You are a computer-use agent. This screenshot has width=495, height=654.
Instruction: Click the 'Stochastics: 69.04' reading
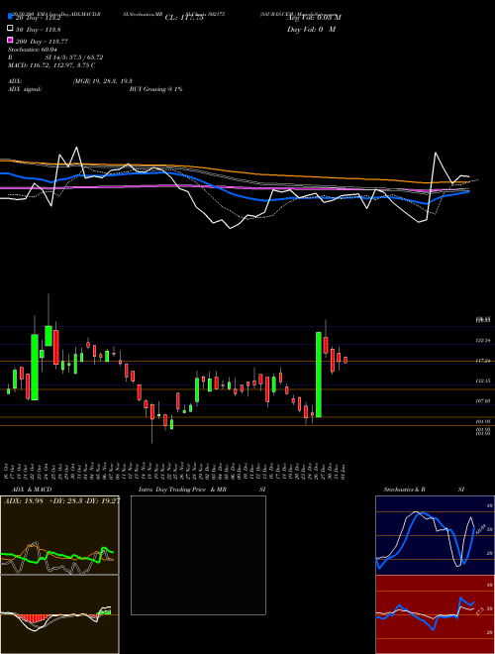pyautogui.click(x=32, y=50)
